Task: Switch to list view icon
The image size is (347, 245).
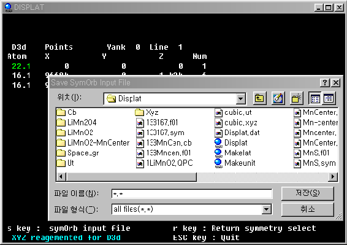Action: click(x=315, y=98)
